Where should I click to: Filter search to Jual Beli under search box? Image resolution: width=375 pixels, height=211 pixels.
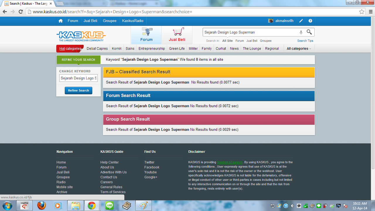point(252,41)
